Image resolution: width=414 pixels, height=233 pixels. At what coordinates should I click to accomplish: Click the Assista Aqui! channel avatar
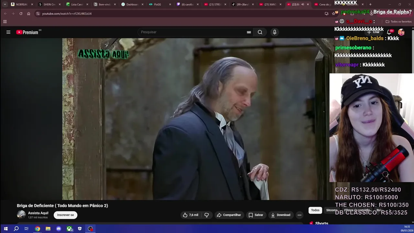[21, 215]
